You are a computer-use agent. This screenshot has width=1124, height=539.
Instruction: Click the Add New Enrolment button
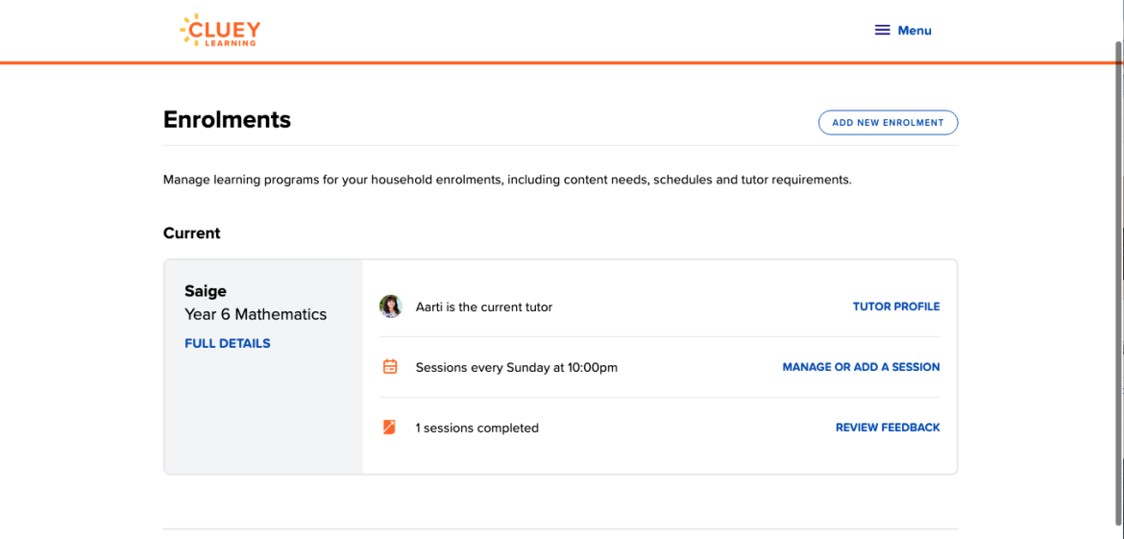(x=887, y=123)
